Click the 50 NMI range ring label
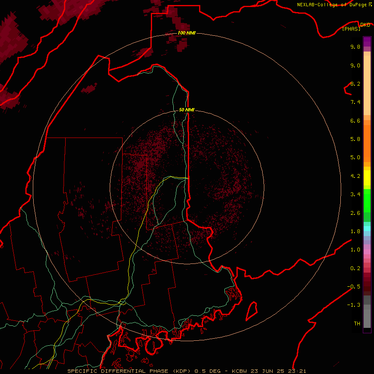374x374 pixels. coord(187,110)
